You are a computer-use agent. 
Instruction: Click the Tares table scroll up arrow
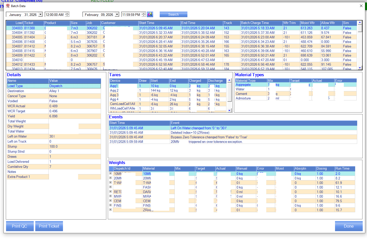click(x=229, y=80)
